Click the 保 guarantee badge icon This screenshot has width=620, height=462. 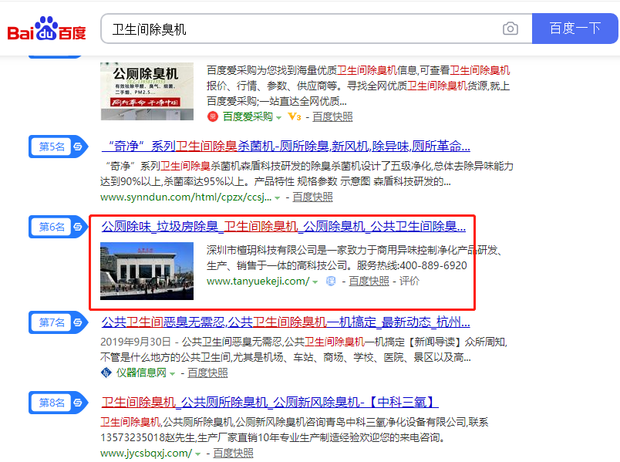(331, 282)
